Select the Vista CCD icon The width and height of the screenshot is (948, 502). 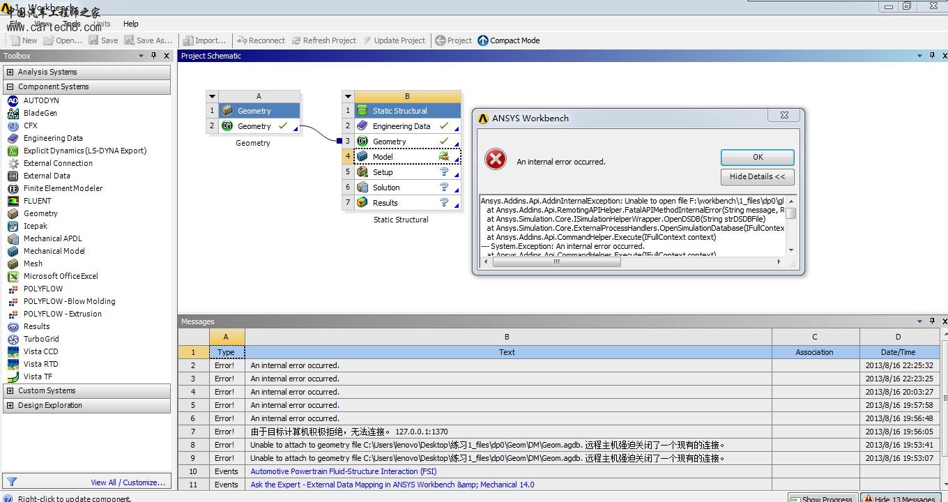coord(13,351)
